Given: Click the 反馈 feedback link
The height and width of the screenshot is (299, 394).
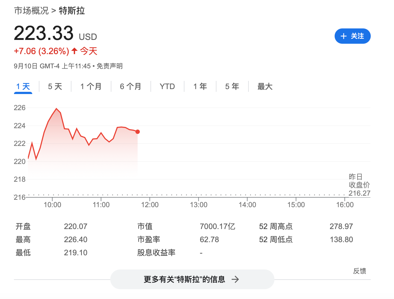Looking at the screenshot, I should click(x=360, y=271).
